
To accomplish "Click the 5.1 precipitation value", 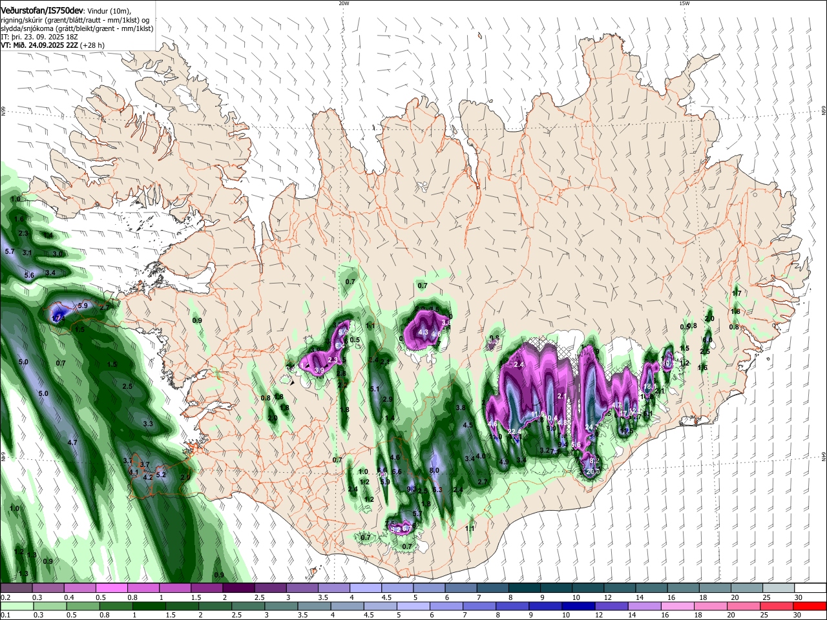I will 375,389.
